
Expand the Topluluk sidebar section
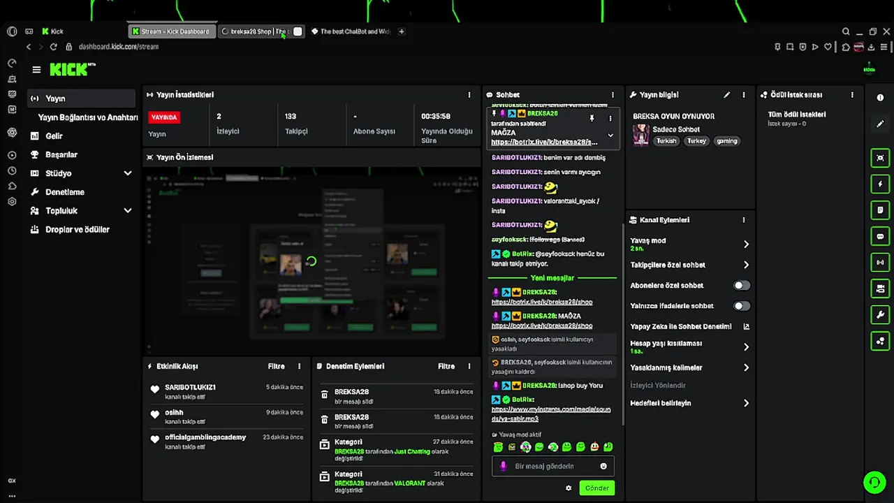click(82, 210)
